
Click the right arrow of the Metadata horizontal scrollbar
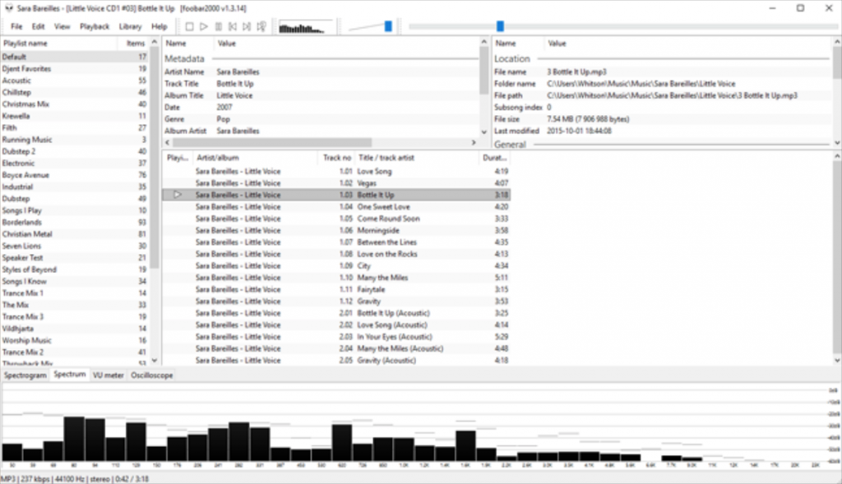click(x=474, y=143)
